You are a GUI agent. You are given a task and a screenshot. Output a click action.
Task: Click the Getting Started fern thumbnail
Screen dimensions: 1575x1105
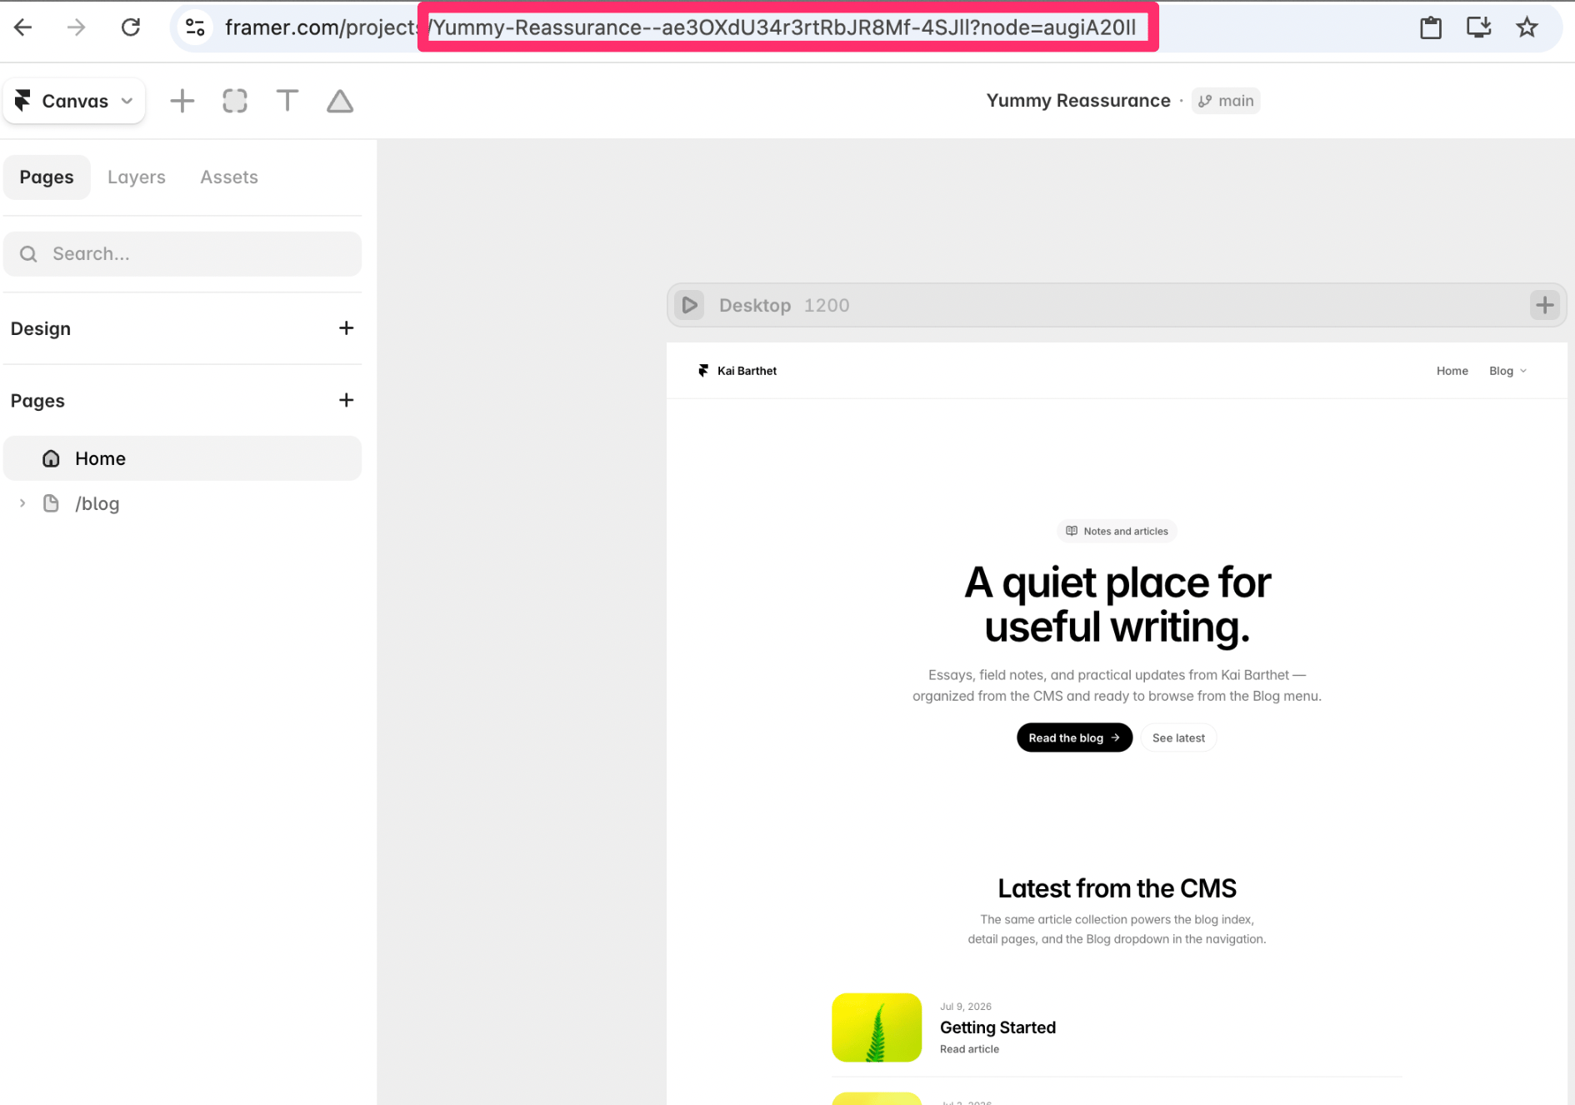tap(877, 1027)
